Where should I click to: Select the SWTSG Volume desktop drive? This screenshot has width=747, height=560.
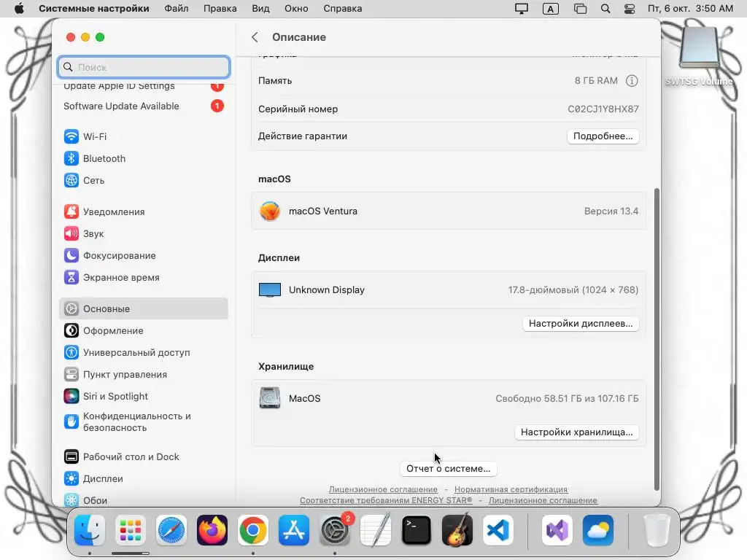pos(699,56)
